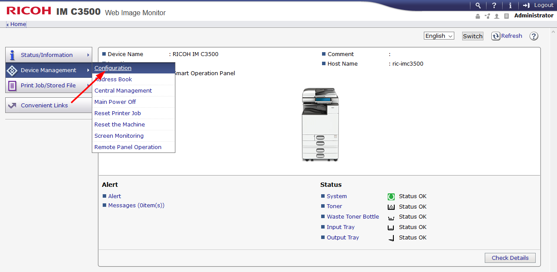Open the Waste Toner Bottle link
This screenshot has height=272, width=557.
(x=353, y=217)
